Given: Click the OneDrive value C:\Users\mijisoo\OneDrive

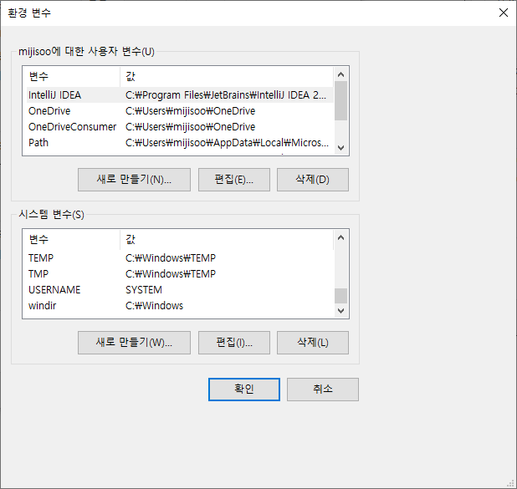Looking at the screenshot, I should [x=190, y=110].
